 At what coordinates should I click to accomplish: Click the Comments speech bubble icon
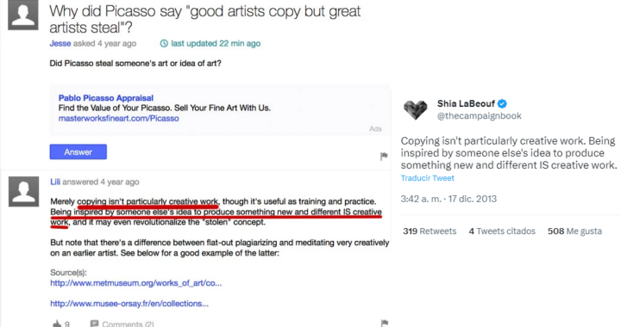[94, 324]
